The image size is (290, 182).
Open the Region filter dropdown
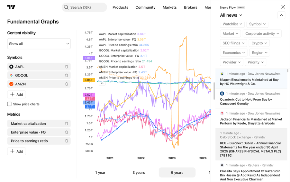[259, 53]
